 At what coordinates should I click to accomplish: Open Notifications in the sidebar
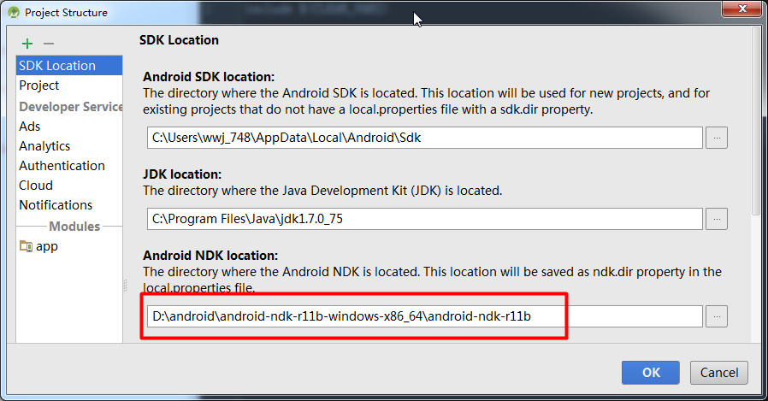click(x=56, y=205)
